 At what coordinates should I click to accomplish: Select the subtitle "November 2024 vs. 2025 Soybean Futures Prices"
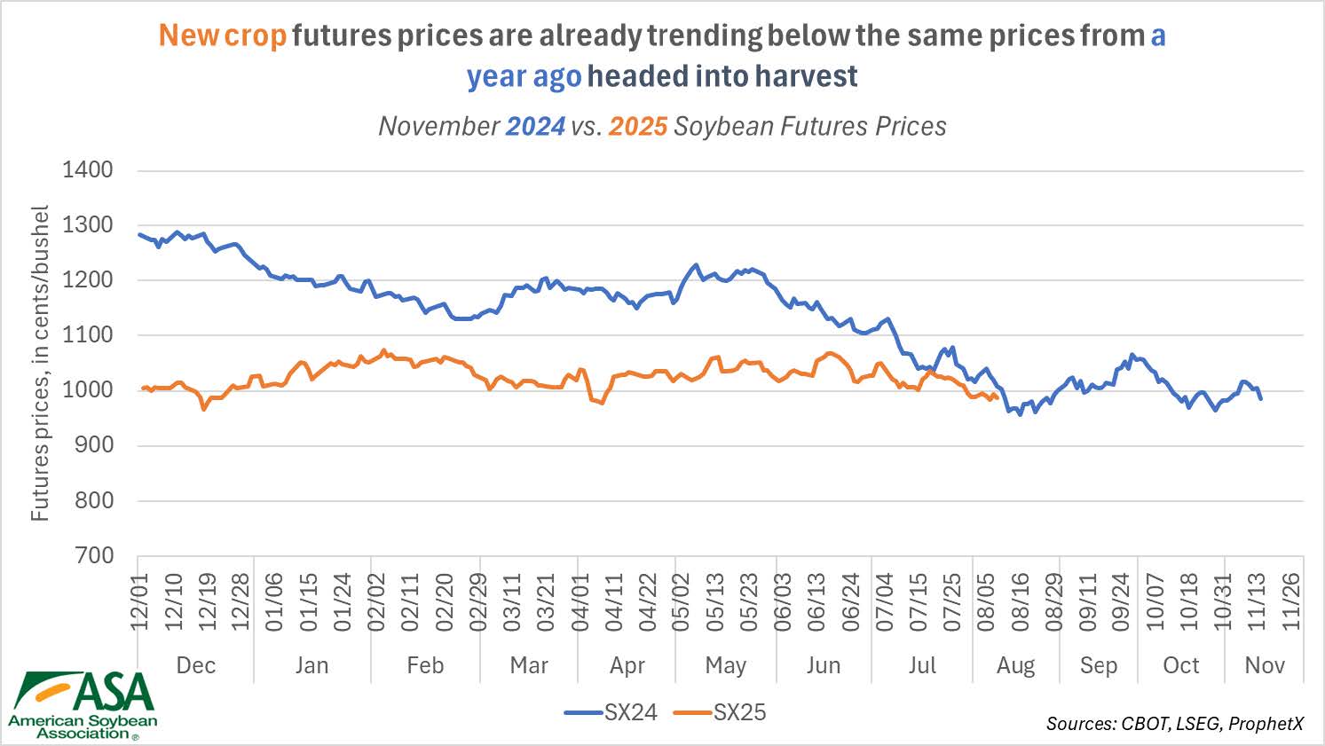[x=662, y=126]
